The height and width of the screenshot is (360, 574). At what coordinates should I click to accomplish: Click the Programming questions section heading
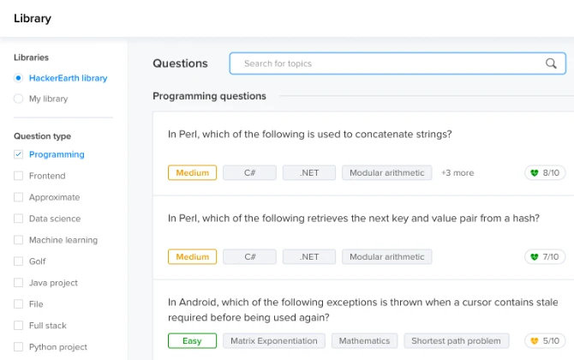click(x=209, y=96)
